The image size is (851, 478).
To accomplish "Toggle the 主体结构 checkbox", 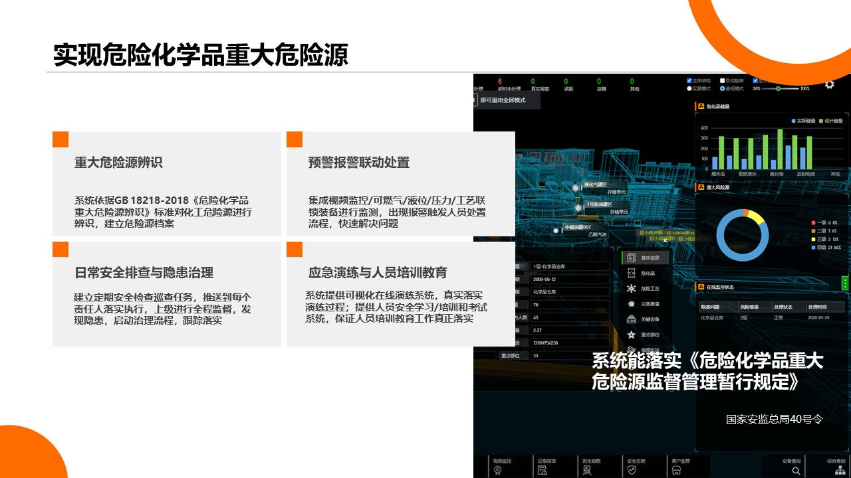I will [x=689, y=81].
